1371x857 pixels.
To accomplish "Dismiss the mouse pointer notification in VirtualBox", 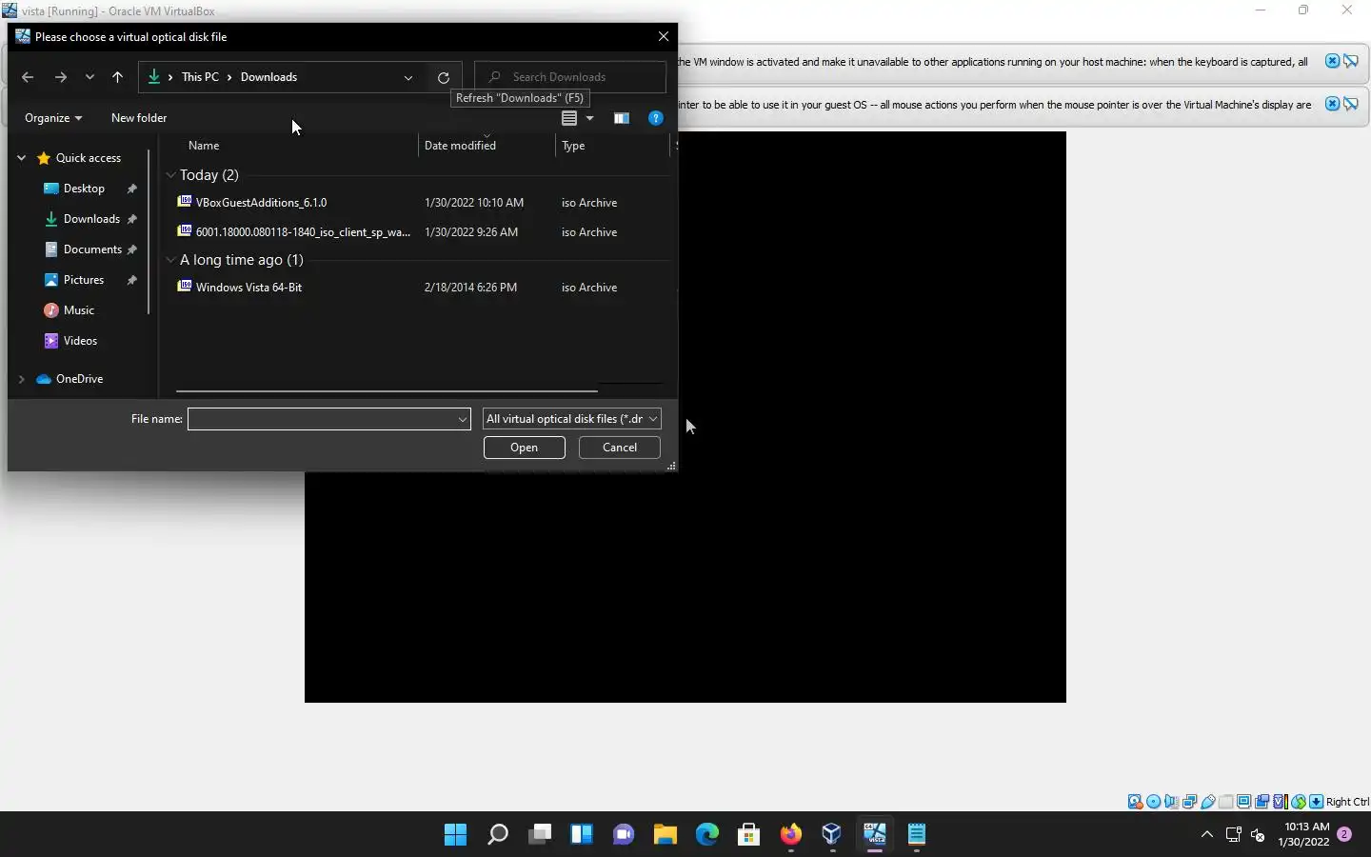I will pyautogui.click(x=1332, y=104).
